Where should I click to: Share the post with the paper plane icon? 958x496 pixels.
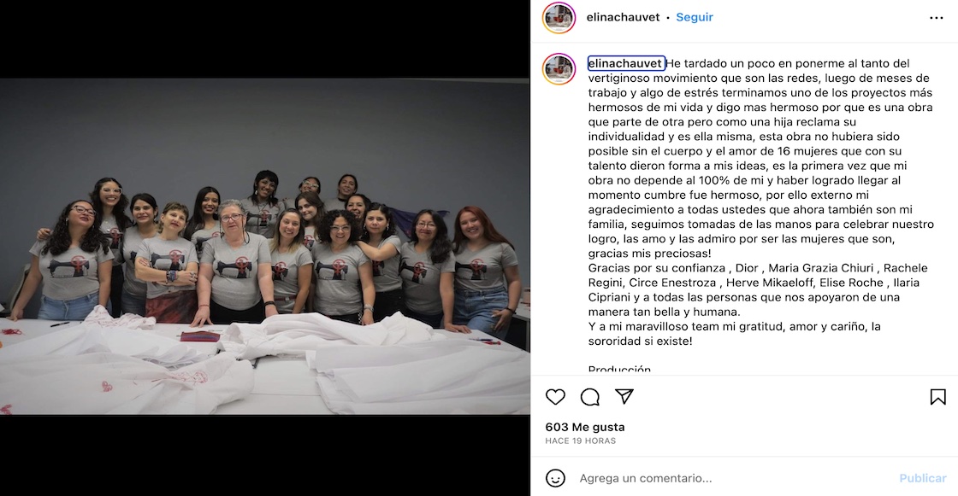(x=624, y=397)
